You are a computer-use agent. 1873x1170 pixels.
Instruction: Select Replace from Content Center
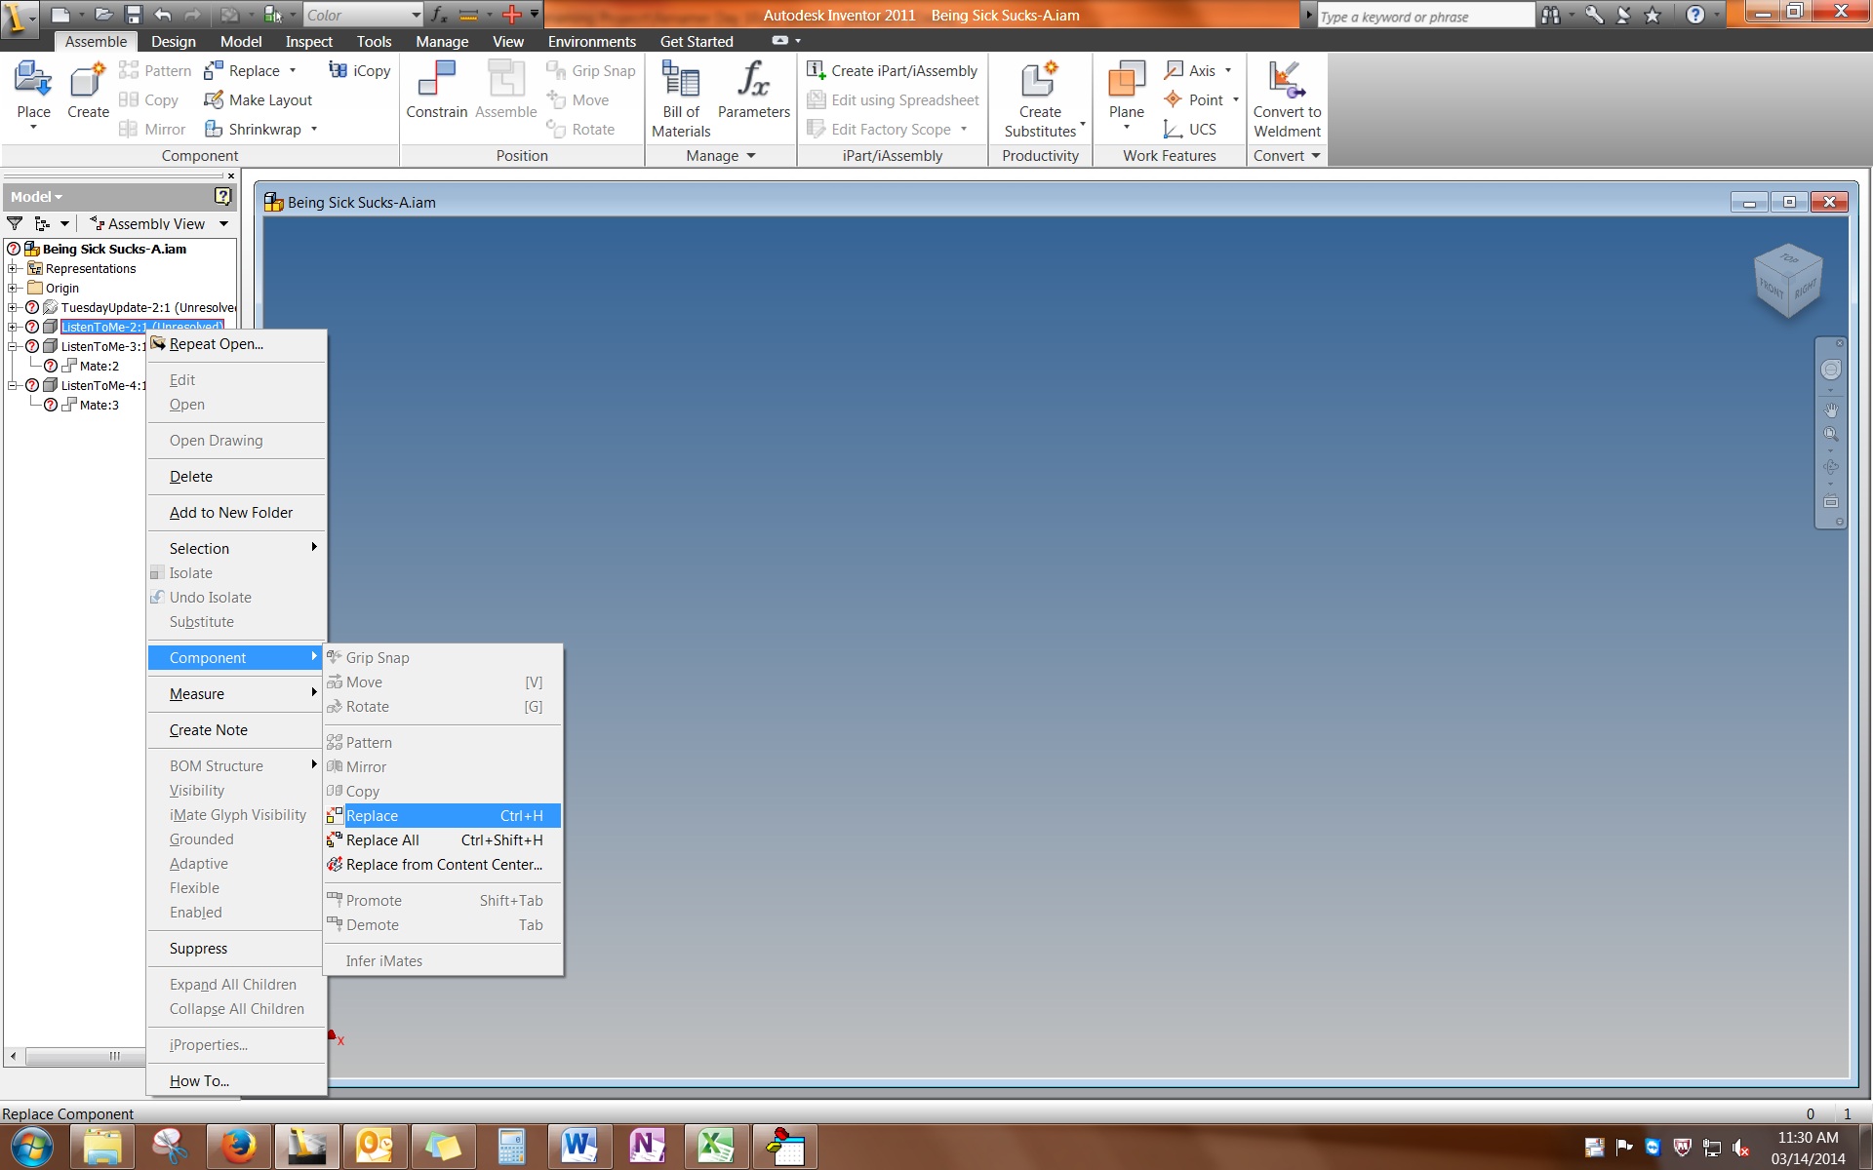(x=443, y=864)
